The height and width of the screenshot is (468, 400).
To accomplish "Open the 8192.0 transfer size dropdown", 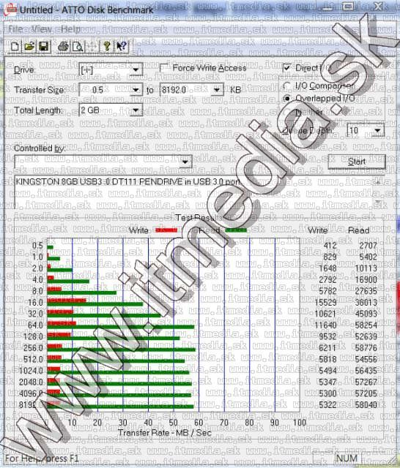I will point(217,90).
